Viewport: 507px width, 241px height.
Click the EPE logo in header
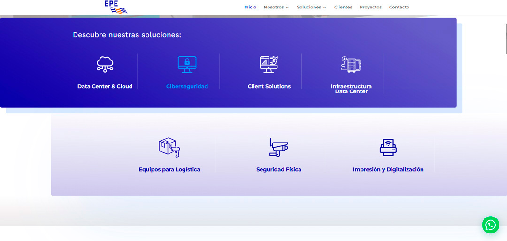[x=115, y=7]
